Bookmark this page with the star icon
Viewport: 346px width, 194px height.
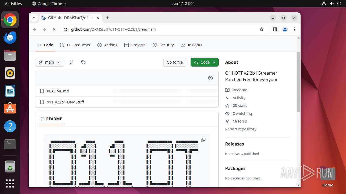pos(261,29)
